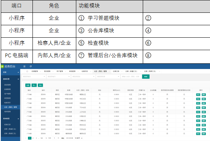The height and width of the screenshot is (141, 210).
Task: Click the refresh icon in the blue header
Action: 31,66
